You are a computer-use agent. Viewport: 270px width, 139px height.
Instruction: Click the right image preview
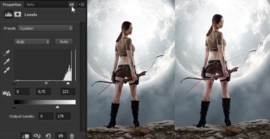(x=223, y=69)
